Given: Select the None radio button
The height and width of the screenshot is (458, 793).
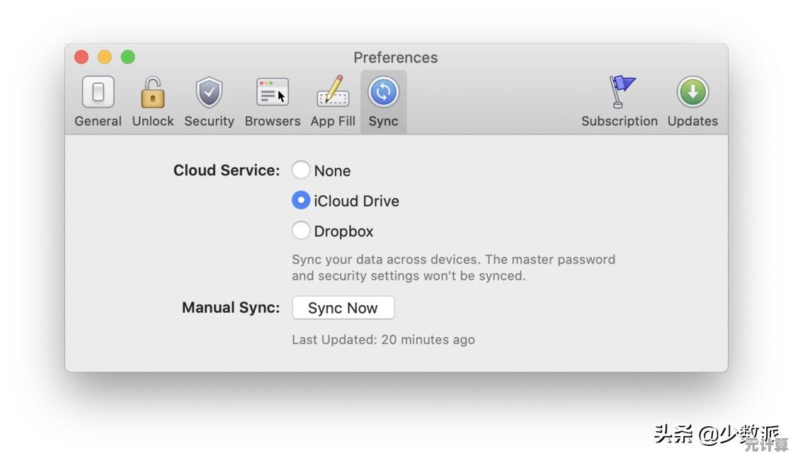Looking at the screenshot, I should pos(301,170).
